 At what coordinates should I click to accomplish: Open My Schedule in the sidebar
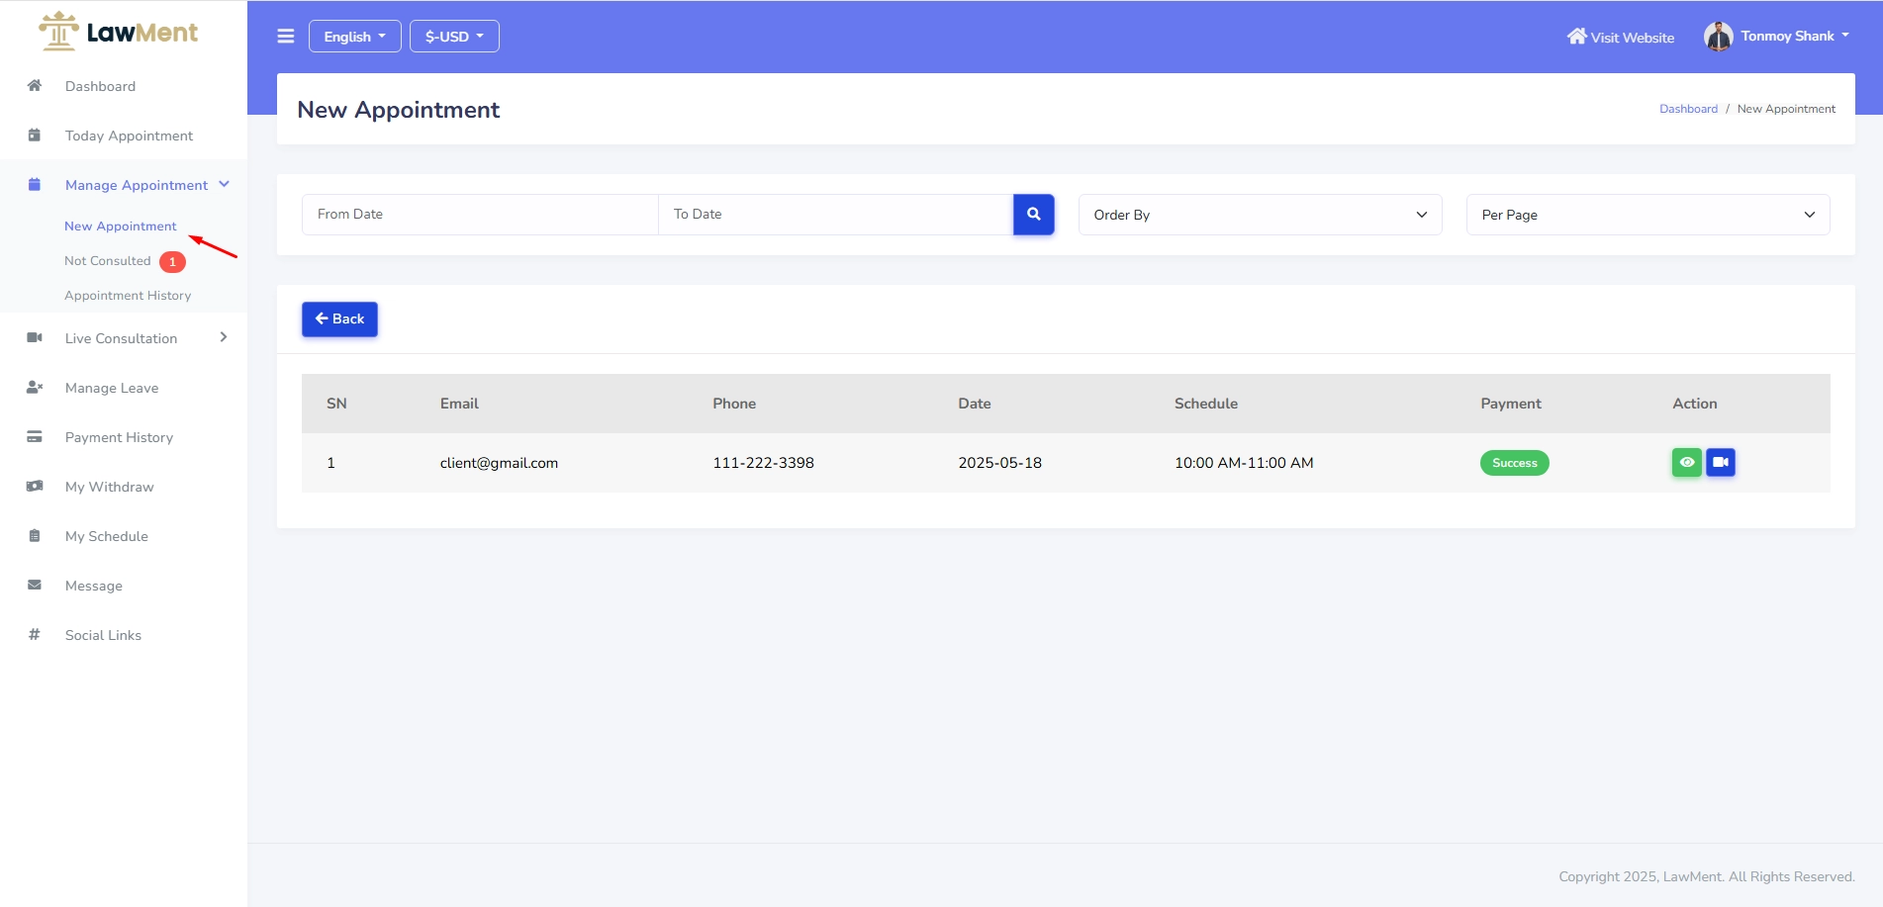[x=107, y=536]
